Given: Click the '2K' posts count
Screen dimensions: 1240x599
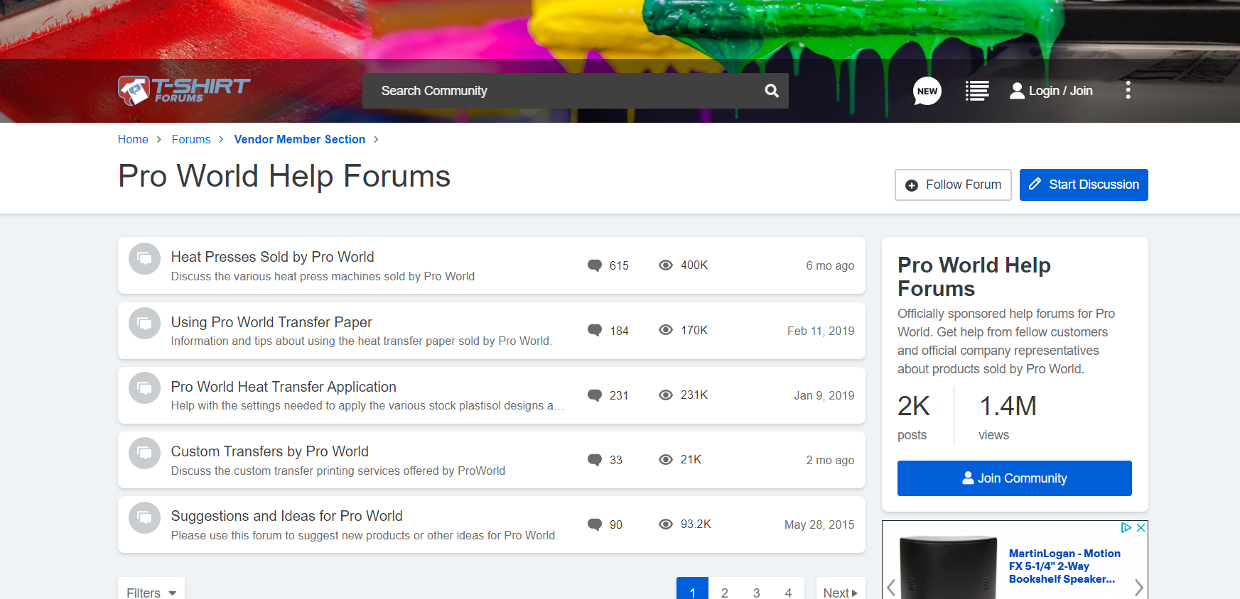Looking at the screenshot, I should tap(914, 406).
